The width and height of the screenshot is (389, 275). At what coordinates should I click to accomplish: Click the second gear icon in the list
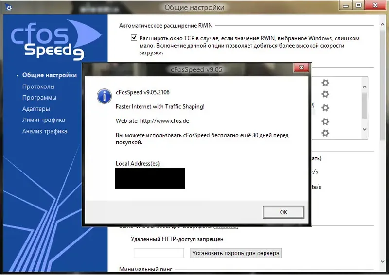coord(325,94)
